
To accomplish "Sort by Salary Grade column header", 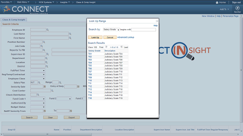I will 95,51.
